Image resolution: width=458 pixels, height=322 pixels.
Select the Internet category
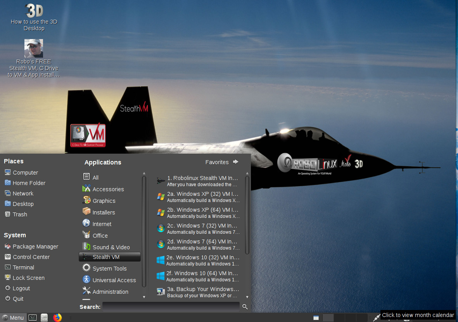point(110,224)
